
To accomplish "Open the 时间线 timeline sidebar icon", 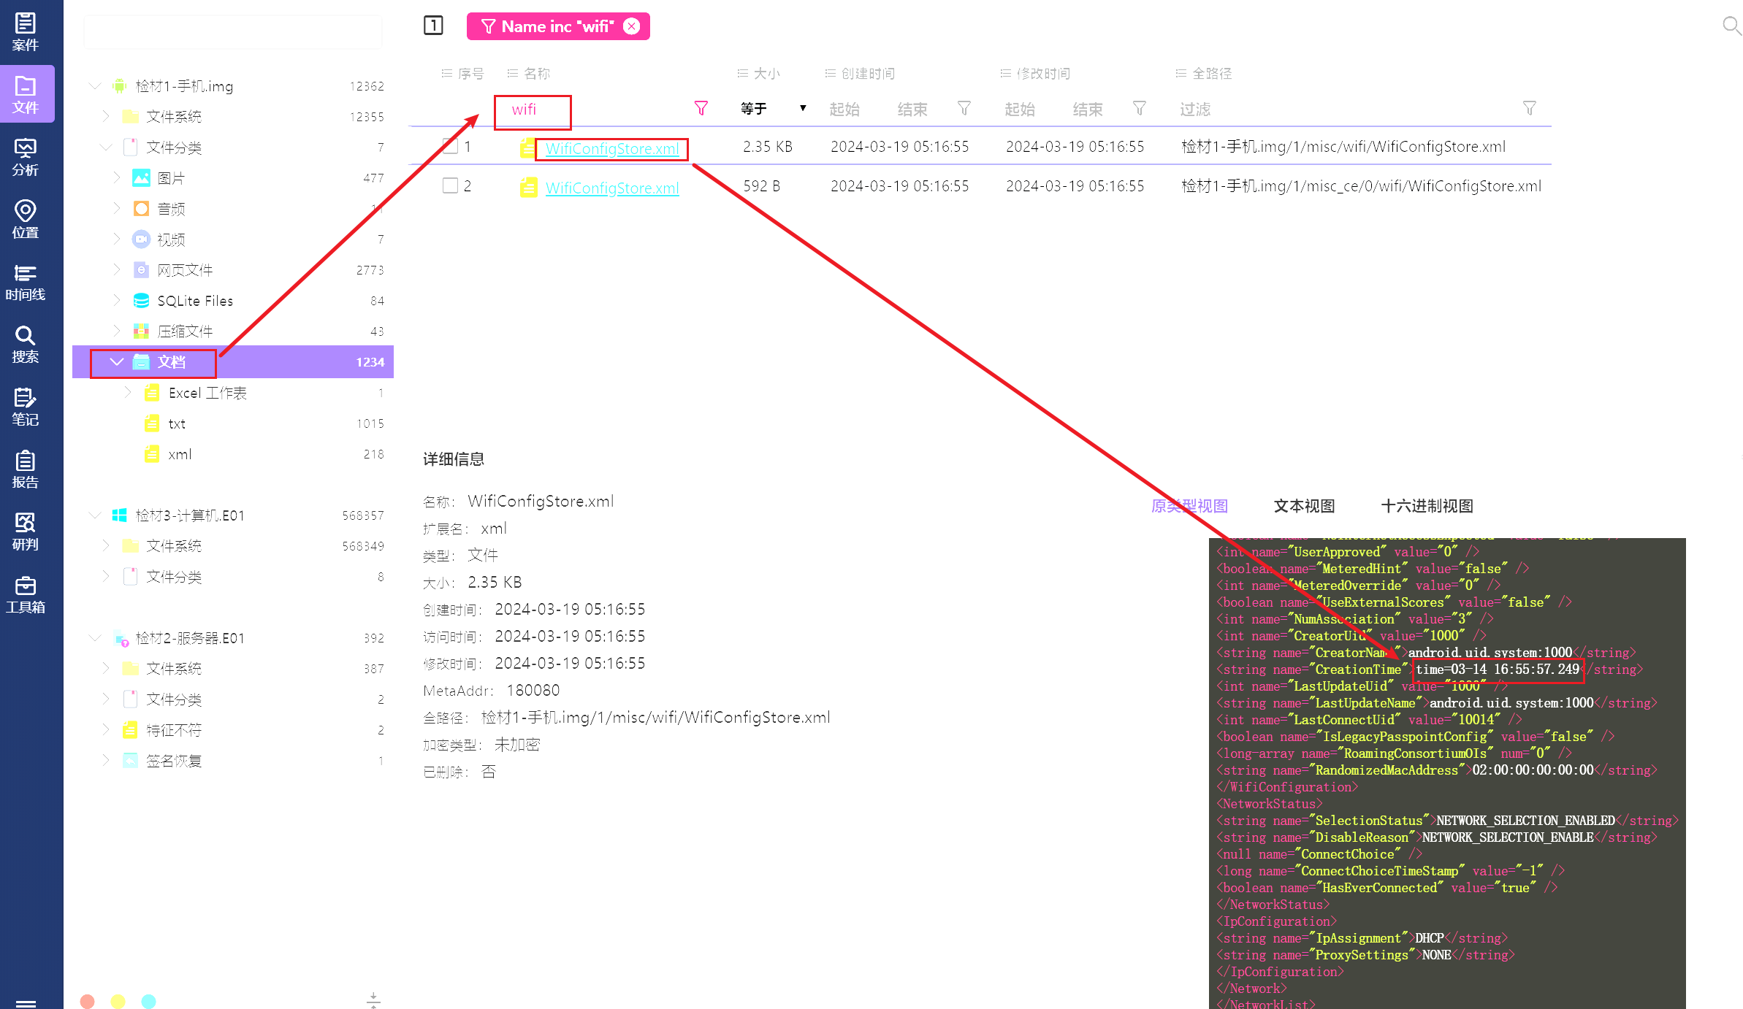I will pyautogui.click(x=25, y=282).
